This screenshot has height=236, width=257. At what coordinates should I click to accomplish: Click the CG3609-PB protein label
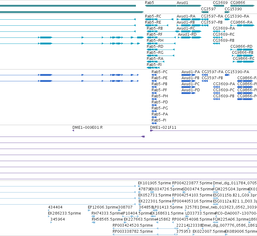[224, 96]
